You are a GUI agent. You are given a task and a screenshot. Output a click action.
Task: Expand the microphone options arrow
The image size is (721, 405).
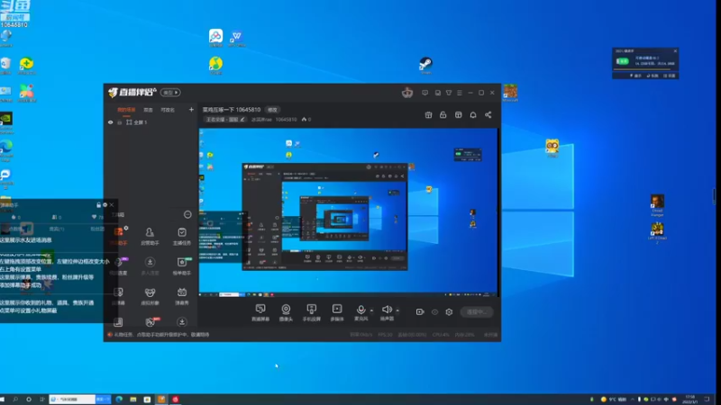pyautogui.click(x=371, y=310)
